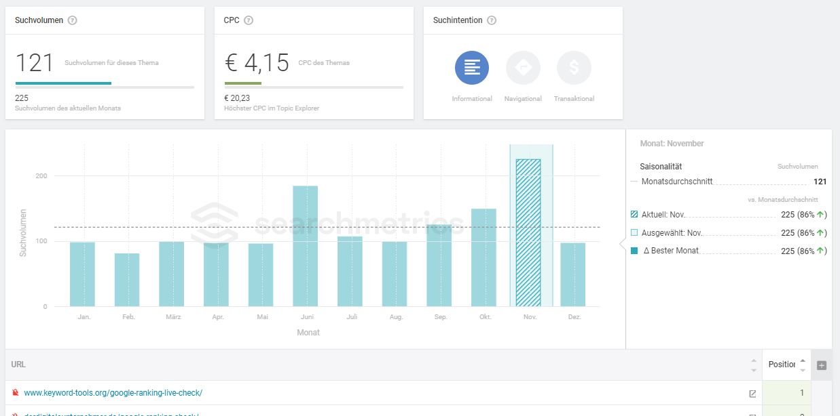Click the Mai bar in chart
The width and height of the screenshot is (840, 416).
(x=261, y=275)
